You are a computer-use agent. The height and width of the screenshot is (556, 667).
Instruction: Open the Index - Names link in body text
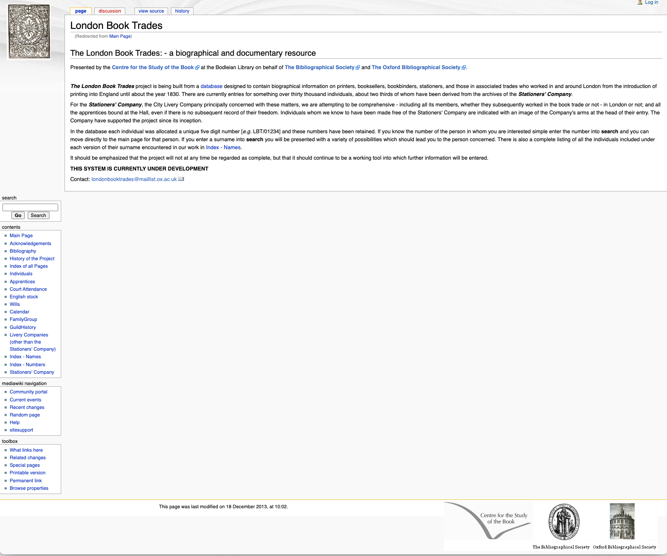223,147
